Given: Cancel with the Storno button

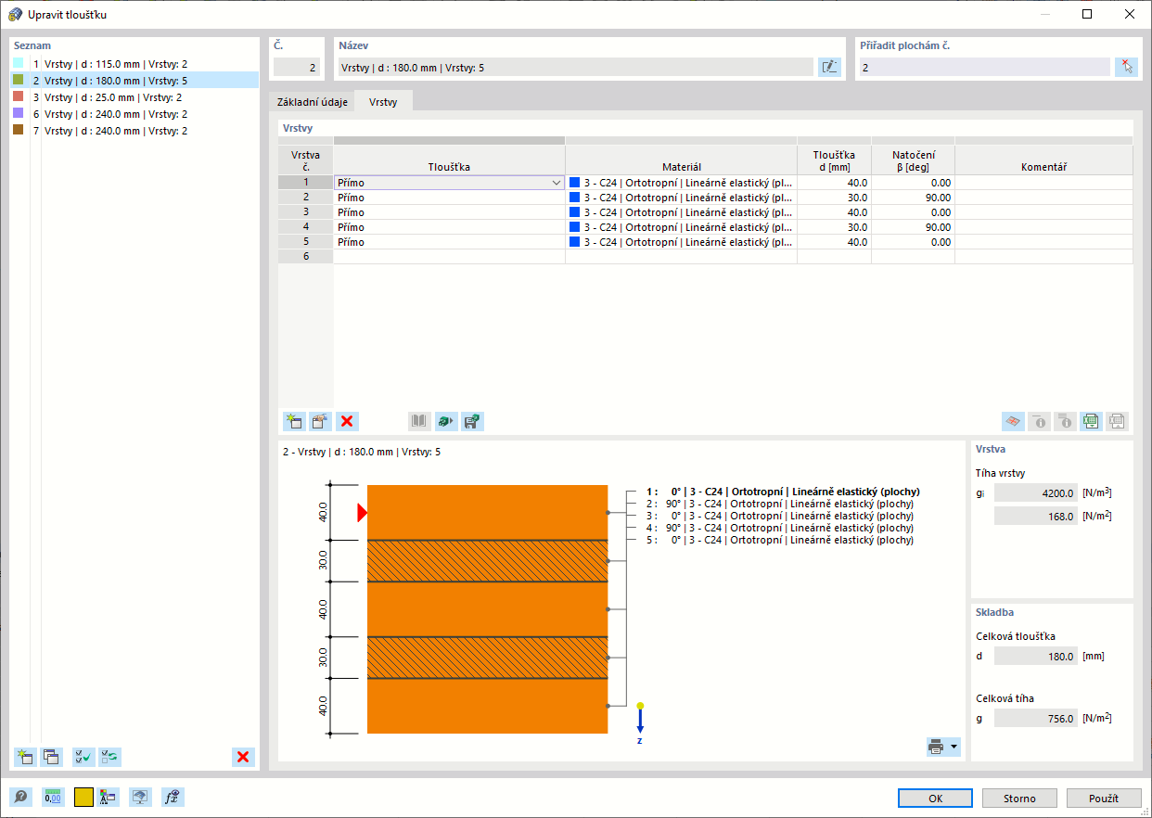Looking at the screenshot, I should (1019, 798).
